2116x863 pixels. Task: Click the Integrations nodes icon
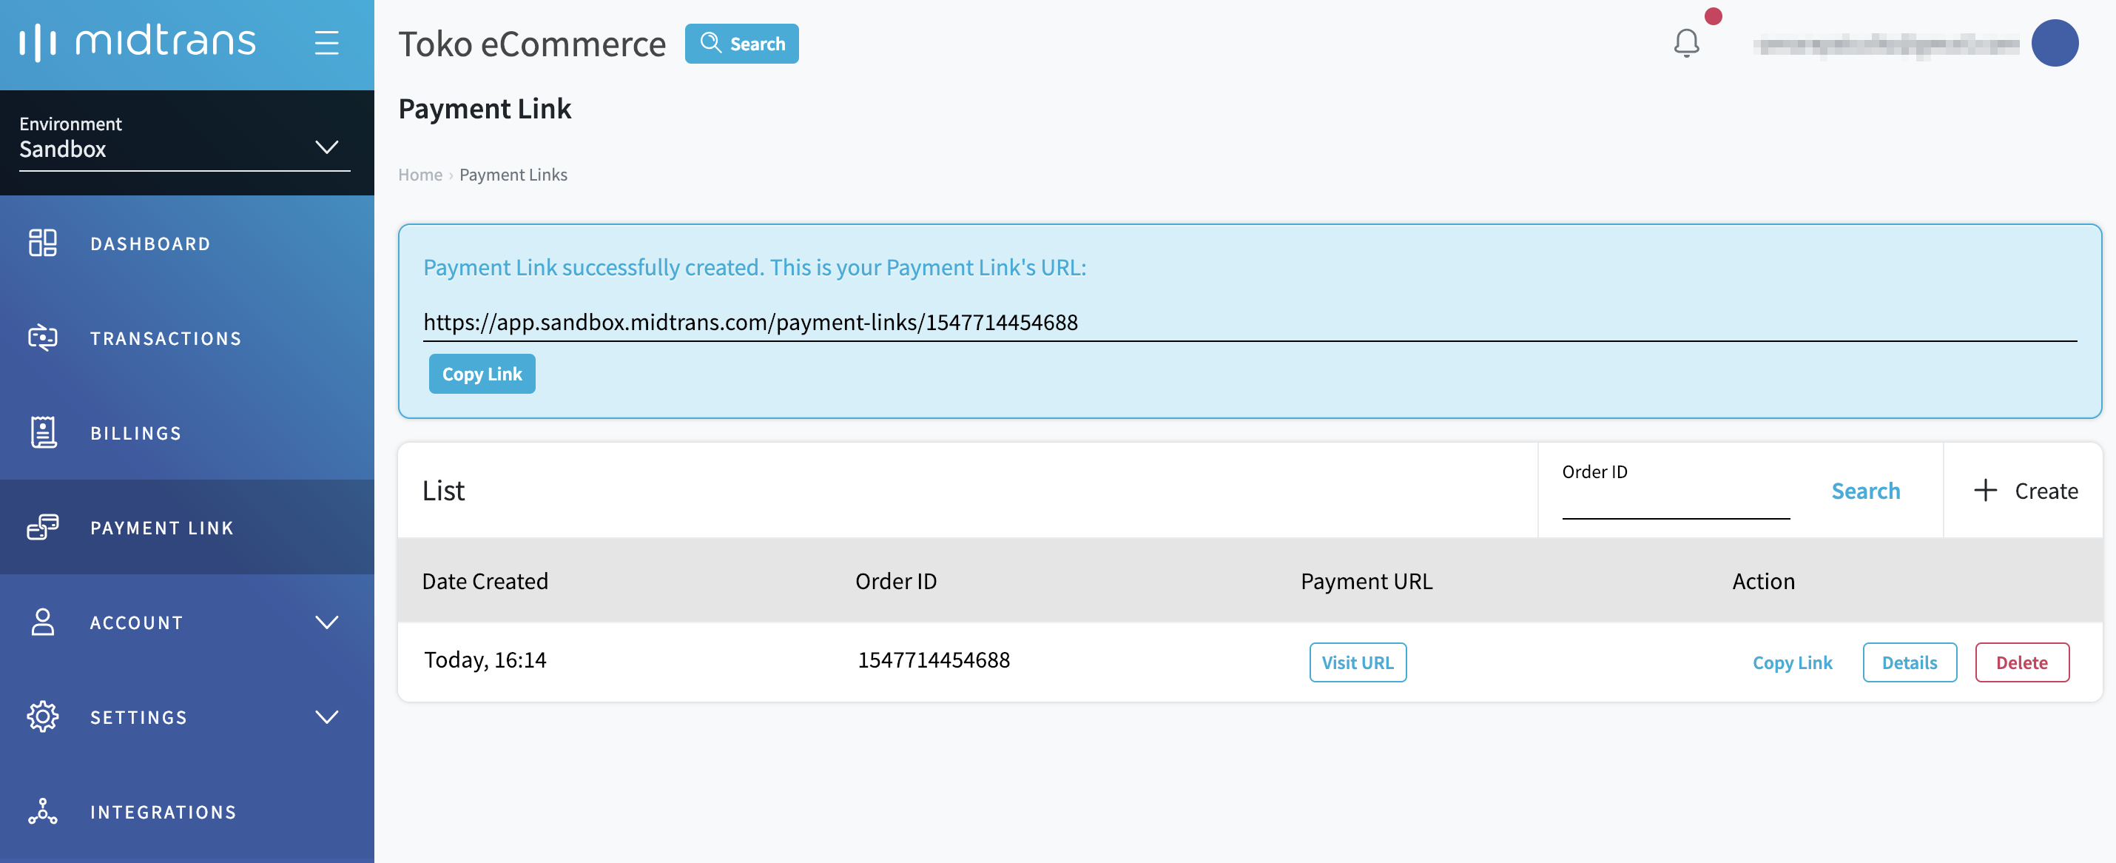[x=43, y=811]
